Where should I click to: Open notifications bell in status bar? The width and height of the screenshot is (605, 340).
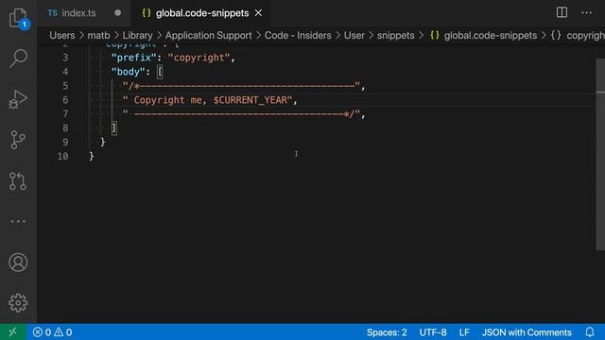[590, 331]
